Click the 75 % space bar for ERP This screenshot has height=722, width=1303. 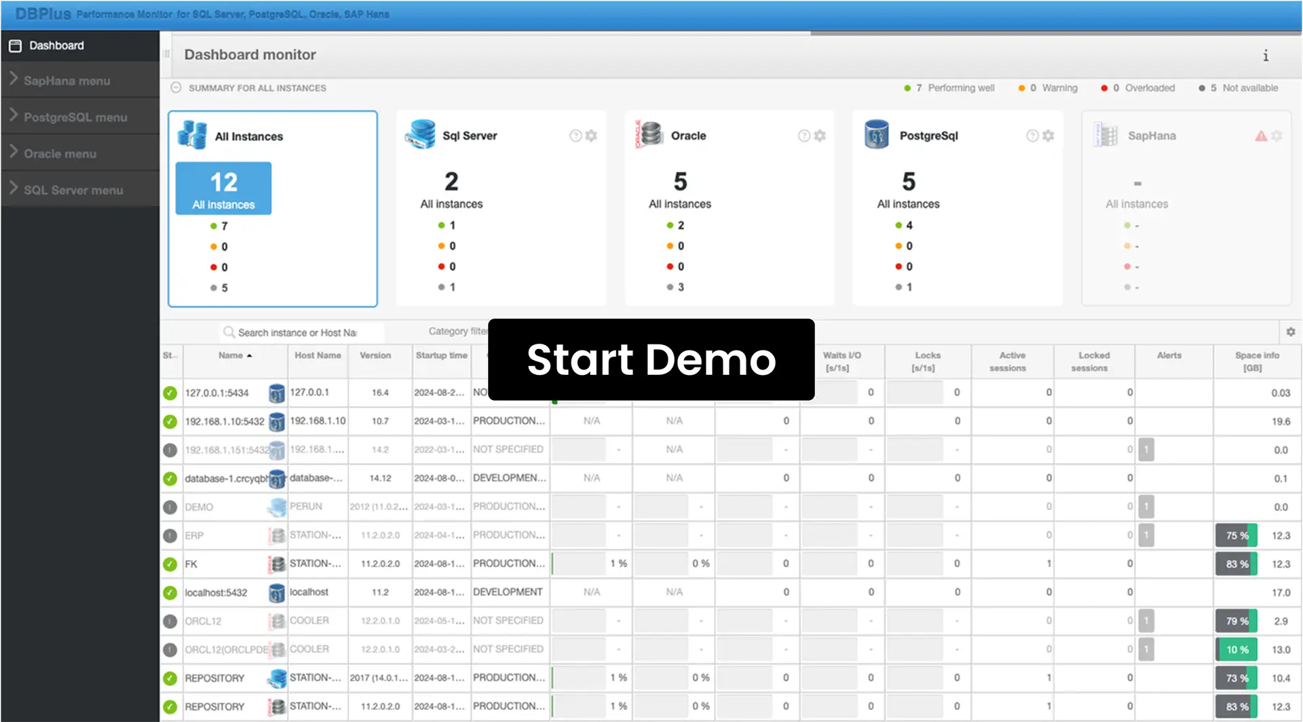click(1236, 536)
